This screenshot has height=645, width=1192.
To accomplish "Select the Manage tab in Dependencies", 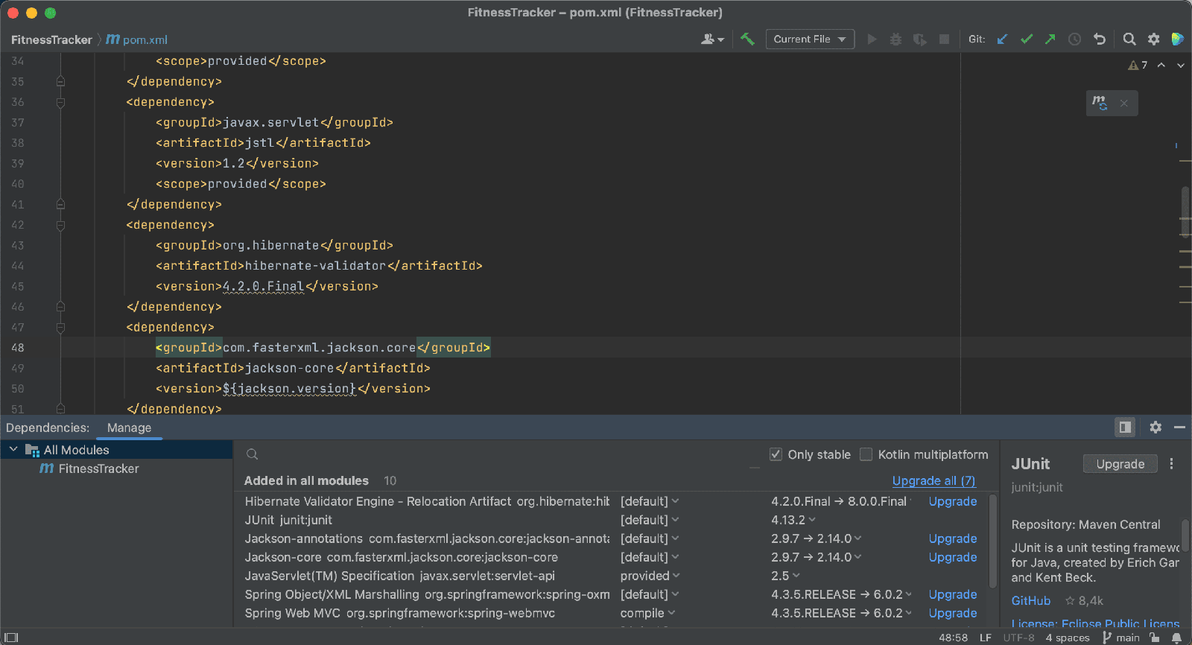I will 129,428.
